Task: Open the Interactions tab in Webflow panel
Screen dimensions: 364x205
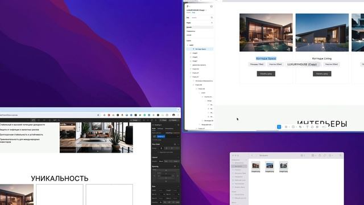Action: pos(169,129)
